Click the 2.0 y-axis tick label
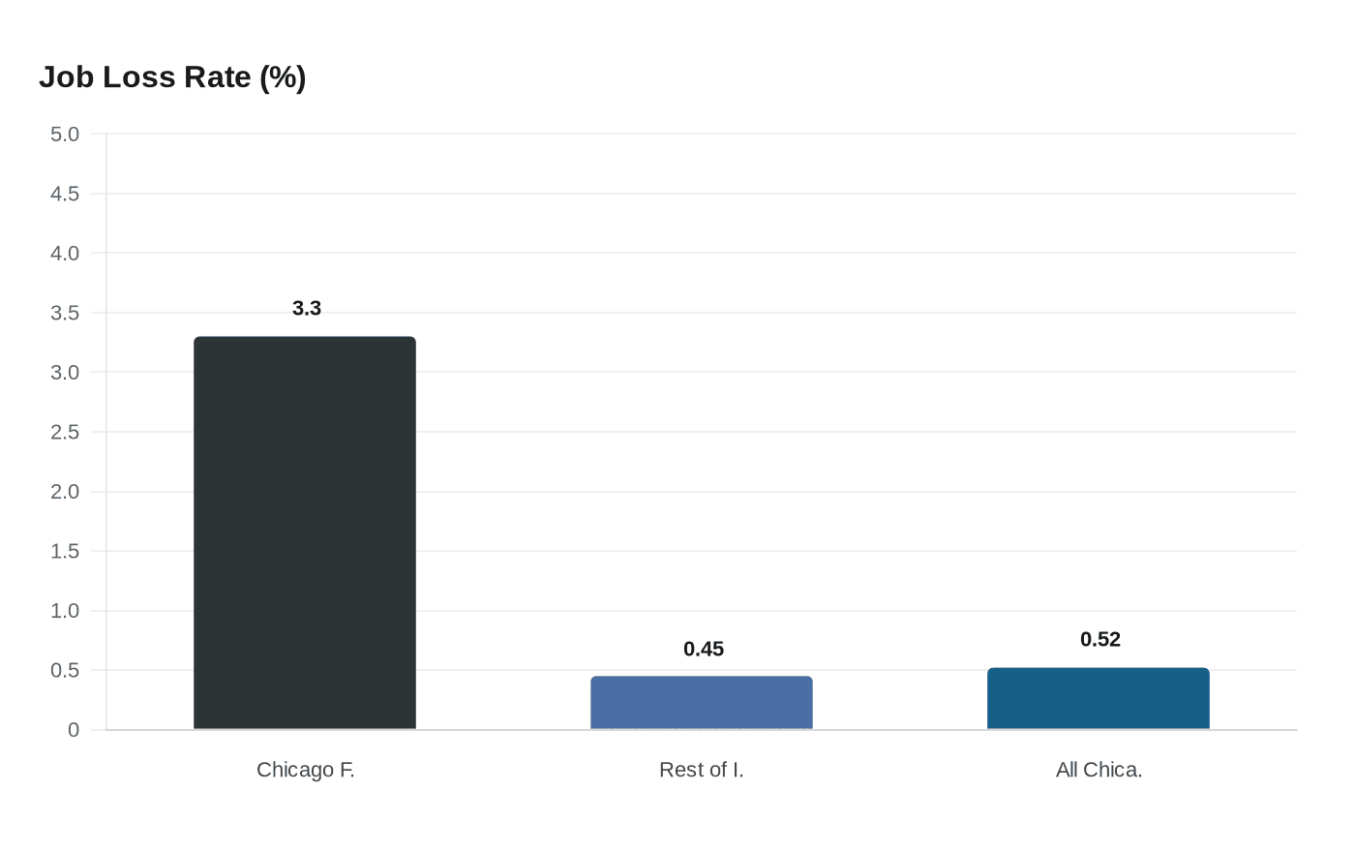Viewport: 1355px width, 852px height. pos(65,492)
